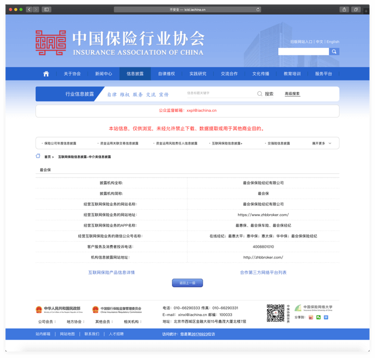The height and width of the screenshot is (358, 375).
Task: Open 服务平台 menu
Action: coord(323,74)
